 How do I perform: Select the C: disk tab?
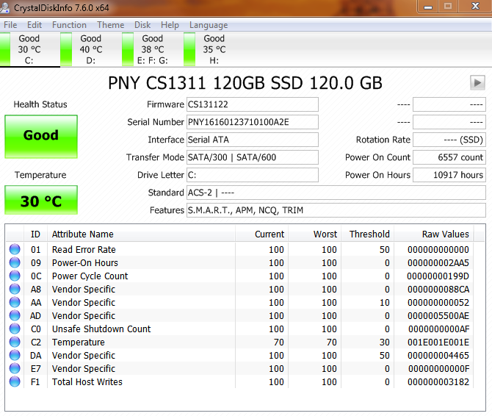tap(30, 49)
